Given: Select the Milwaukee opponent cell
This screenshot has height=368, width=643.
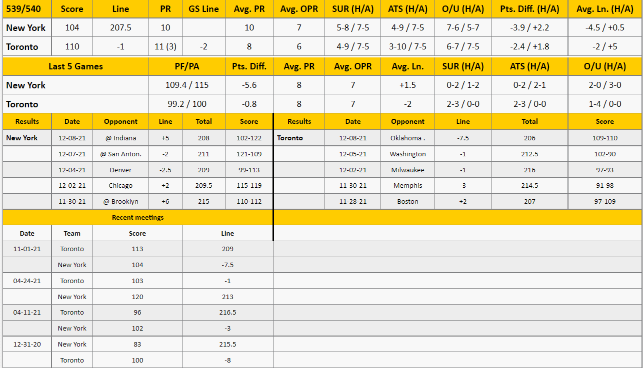Looking at the screenshot, I should pyautogui.click(x=407, y=170).
